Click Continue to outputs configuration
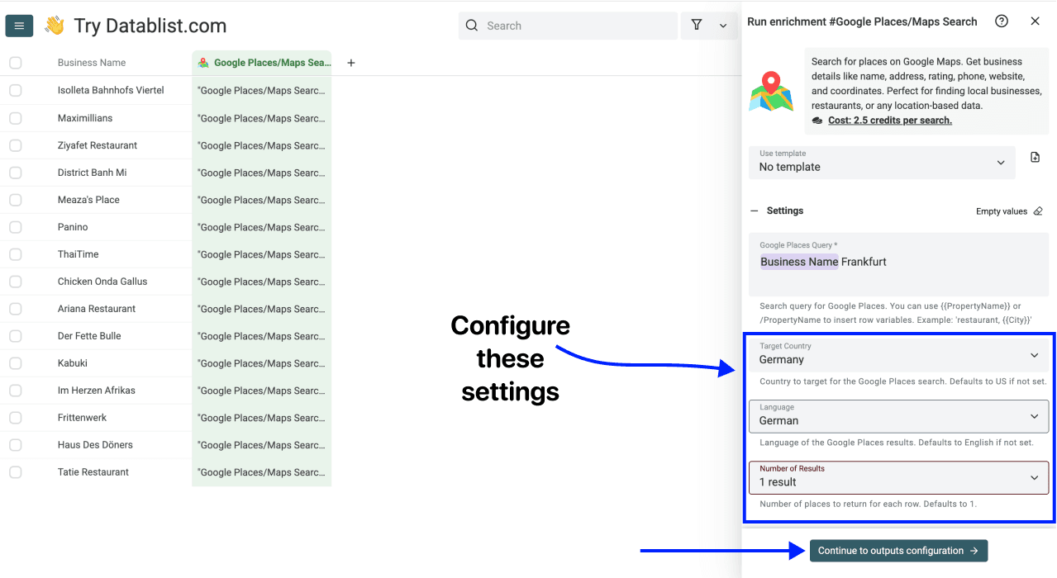 click(x=898, y=550)
